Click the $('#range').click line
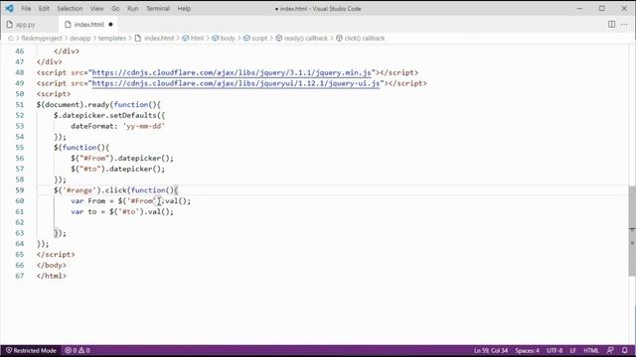Screen dimensions: 636x357 (x=115, y=190)
